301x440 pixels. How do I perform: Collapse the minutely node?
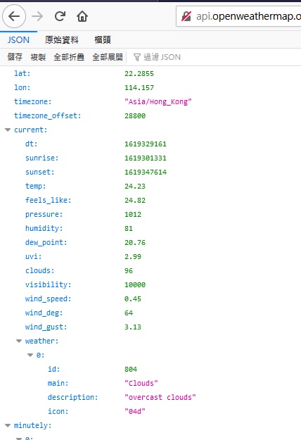pos(8,426)
